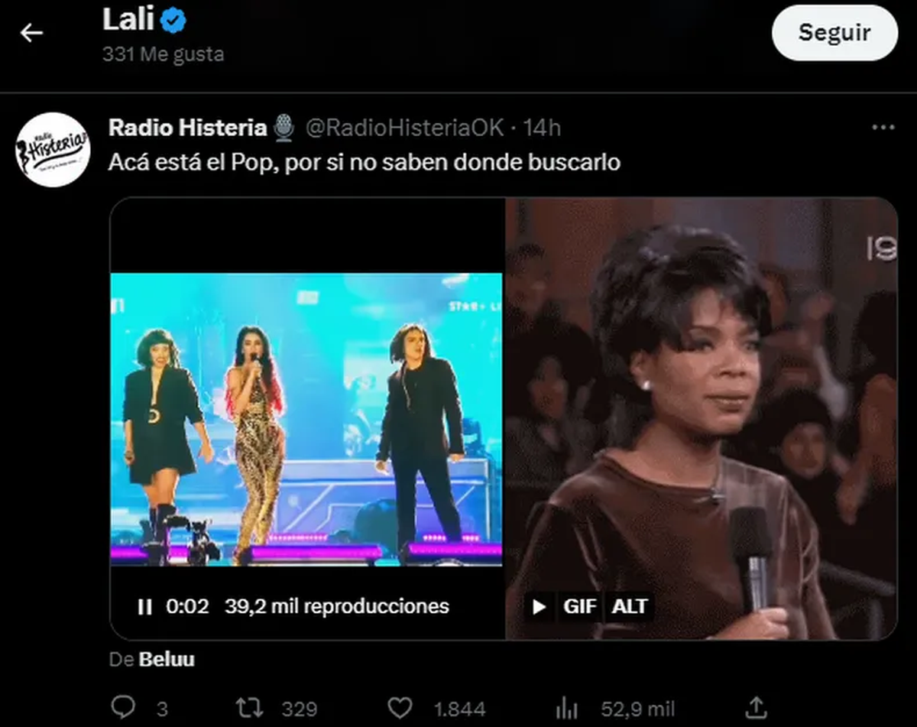Screen dimensions: 917x727
Task: Play the GIF using the play icon
Action: pos(540,607)
